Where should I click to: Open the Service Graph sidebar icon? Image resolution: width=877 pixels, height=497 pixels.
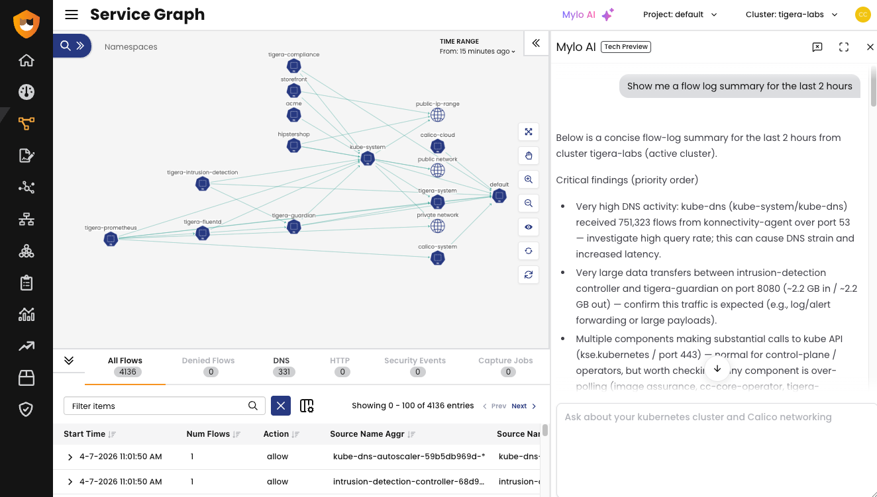pyautogui.click(x=26, y=124)
